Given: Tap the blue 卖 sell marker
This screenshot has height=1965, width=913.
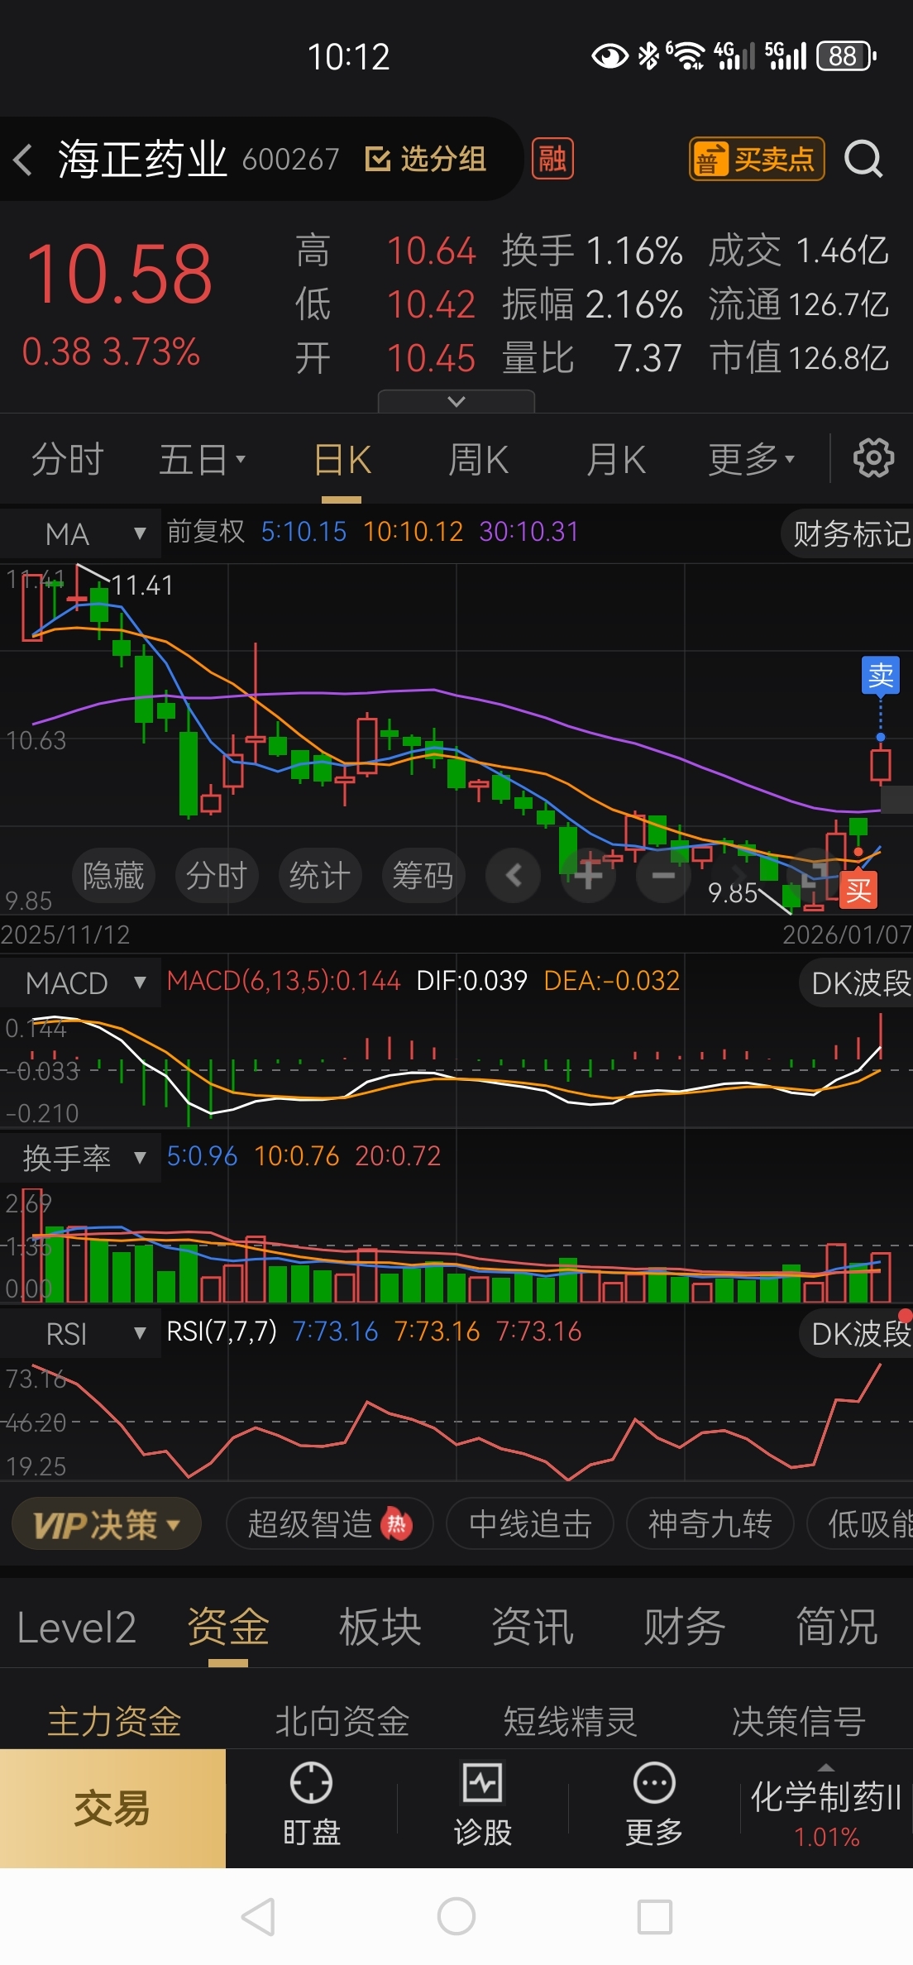Looking at the screenshot, I should tap(881, 676).
